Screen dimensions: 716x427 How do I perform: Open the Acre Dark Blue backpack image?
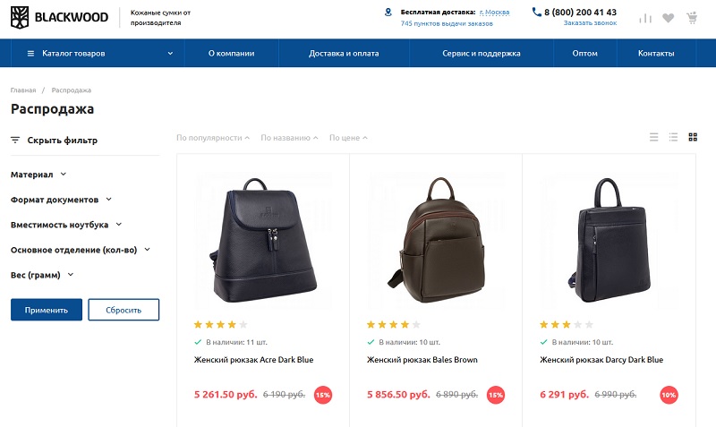coord(263,238)
